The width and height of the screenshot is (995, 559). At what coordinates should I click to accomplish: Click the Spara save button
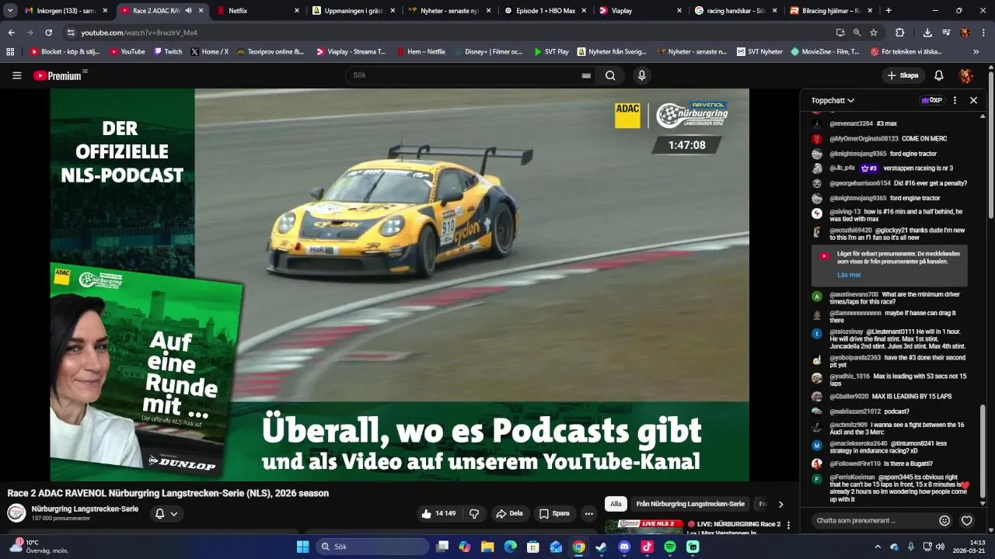pyautogui.click(x=554, y=513)
